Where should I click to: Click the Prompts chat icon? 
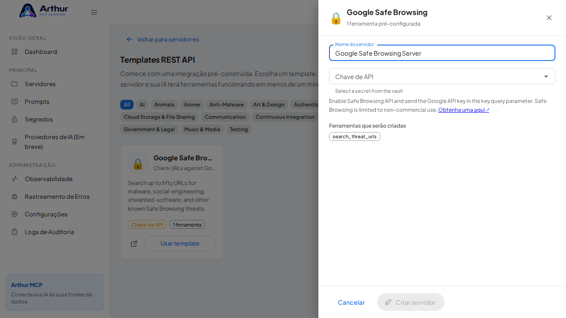click(15, 102)
